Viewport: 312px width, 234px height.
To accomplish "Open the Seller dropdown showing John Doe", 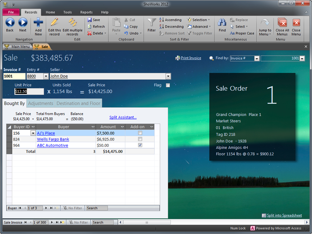I will pos(168,76).
